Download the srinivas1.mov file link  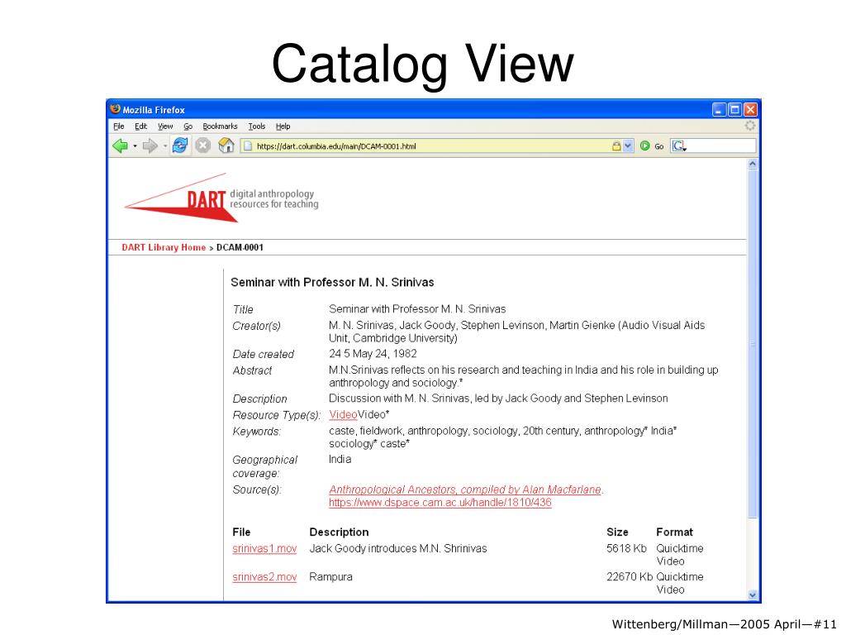point(264,549)
